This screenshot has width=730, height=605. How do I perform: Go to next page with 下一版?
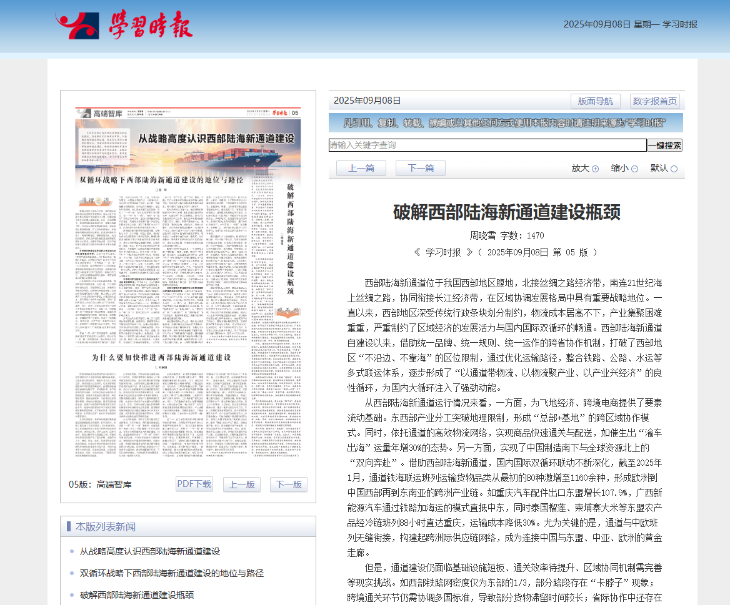tap(289, 484)
